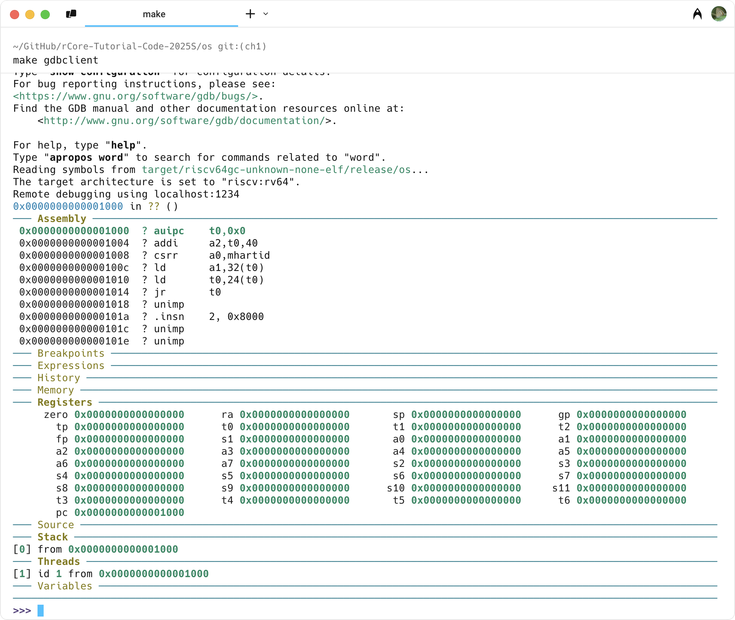Image resolution: width=735 pixels, height=620 pixels.
Task: Select the make tab
Action: tap(154, 14)
